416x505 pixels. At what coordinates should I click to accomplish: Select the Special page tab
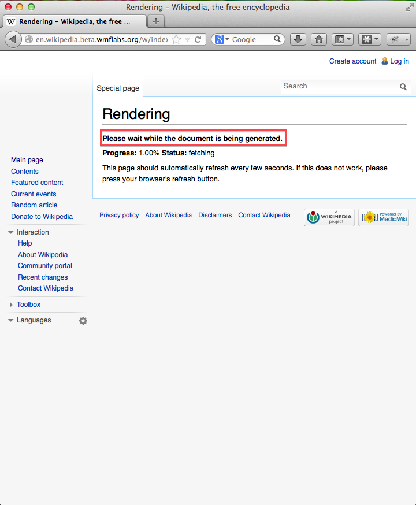[x=118, y=88]
